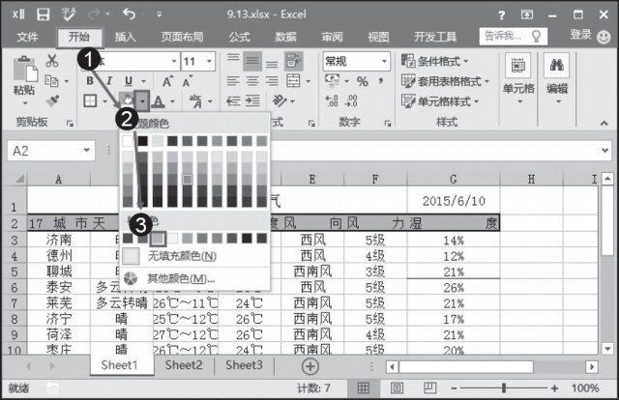The height and width of the screenshot is (400, 619).
Task: Toggle Wrap Text icon
Action: (x=294, y=61)
